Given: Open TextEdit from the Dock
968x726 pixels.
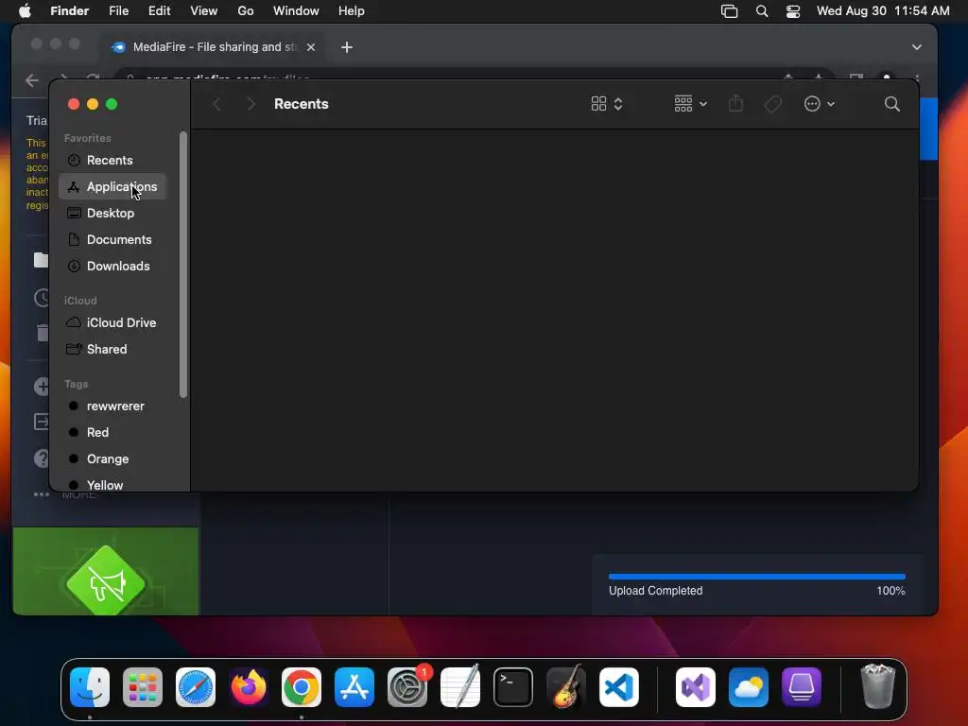Looking at the screenshot, I should tap(460, 686).
